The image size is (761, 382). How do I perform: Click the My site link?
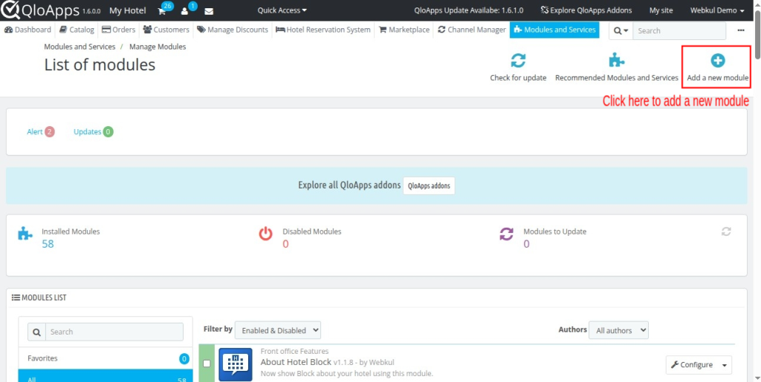click(661, 10)
